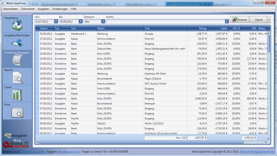Click the scroll-left arrow below table

click(37, 142)
